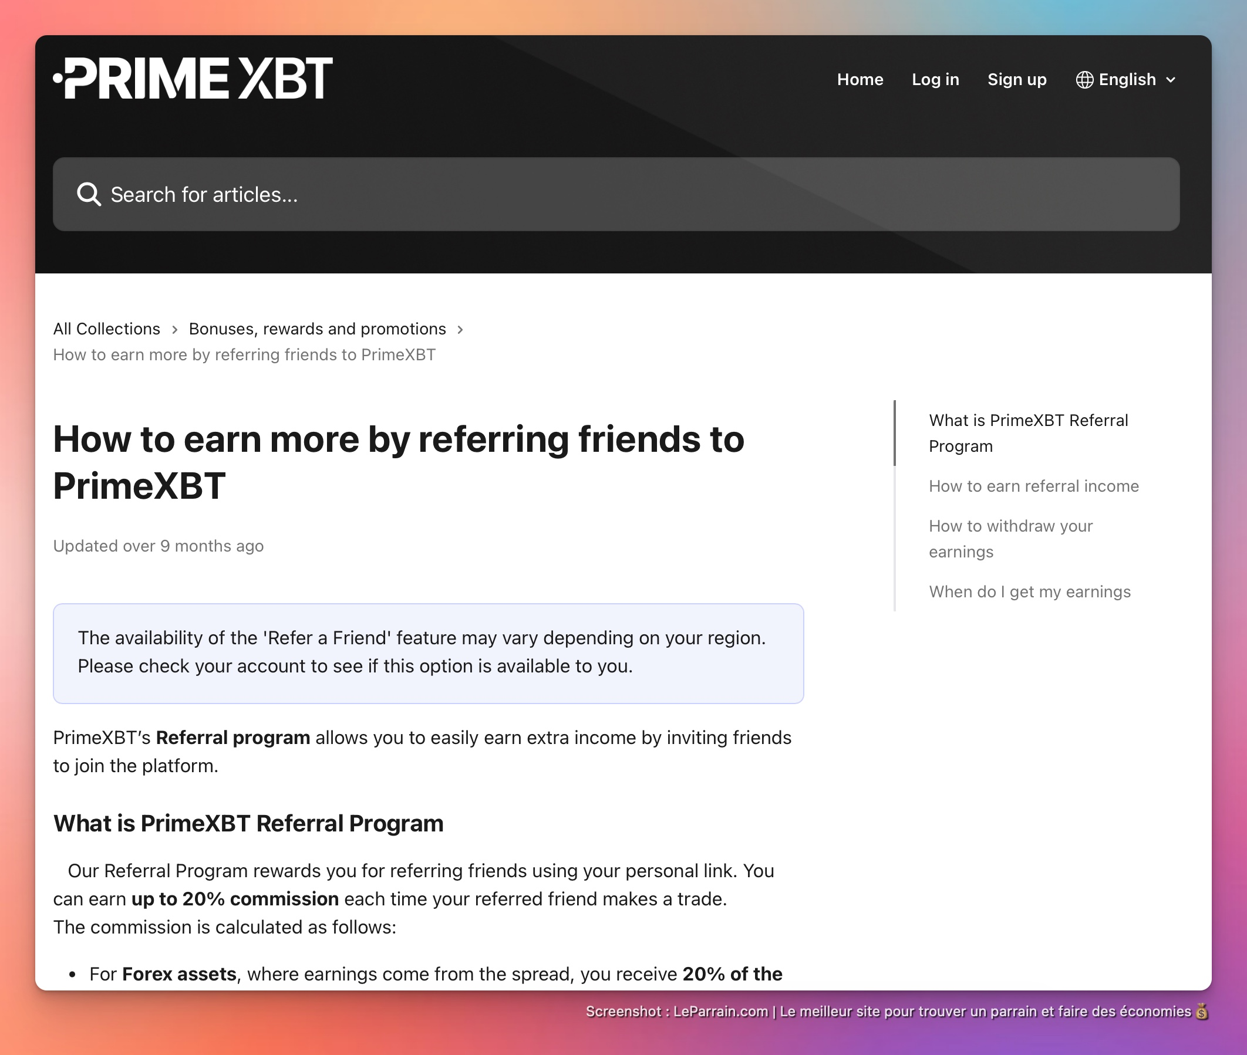Screen dimensions: 1247x1055
Task: Click the What is PrimeXBT Referral Program heading
Action: (x=248, y=824)
